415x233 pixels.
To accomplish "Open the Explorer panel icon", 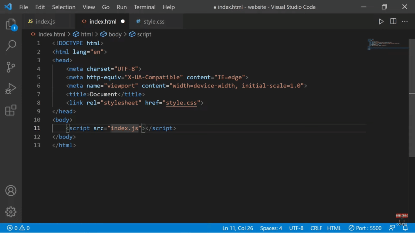I will [x=11, y=24].
